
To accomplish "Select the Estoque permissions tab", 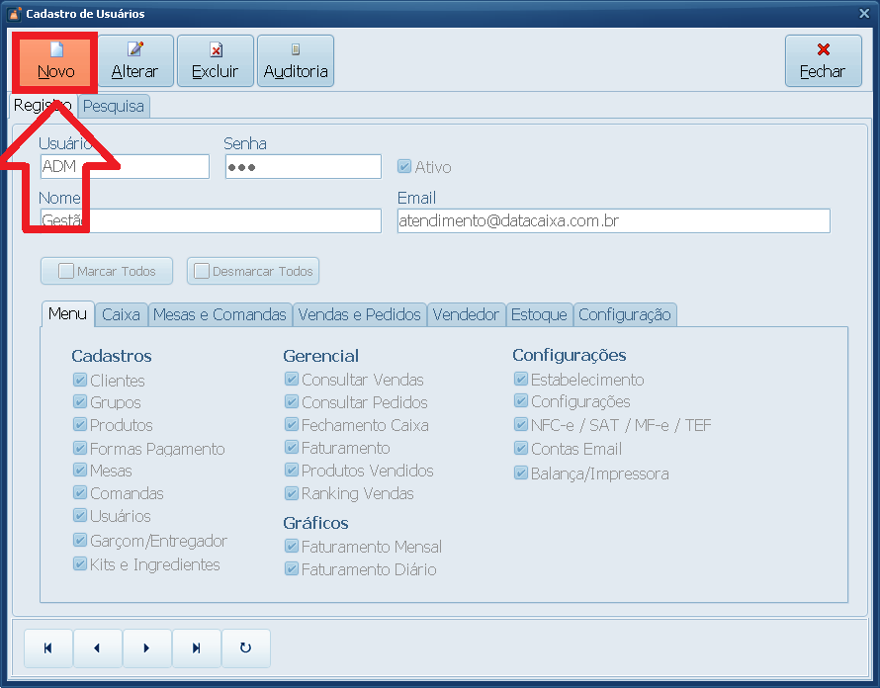I will click(539, 314).
